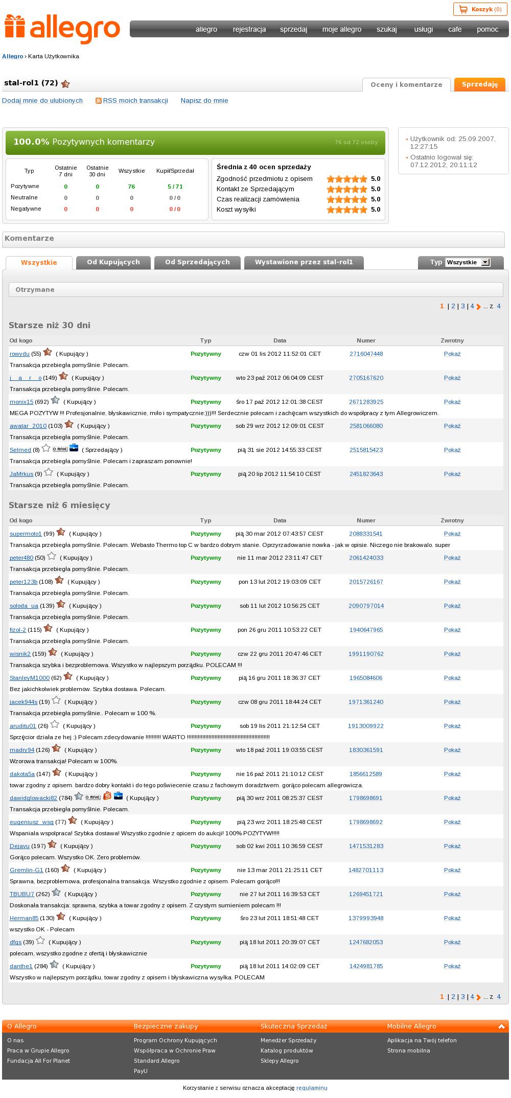Open the "szukaj" menu item

(x=387, y=29)
